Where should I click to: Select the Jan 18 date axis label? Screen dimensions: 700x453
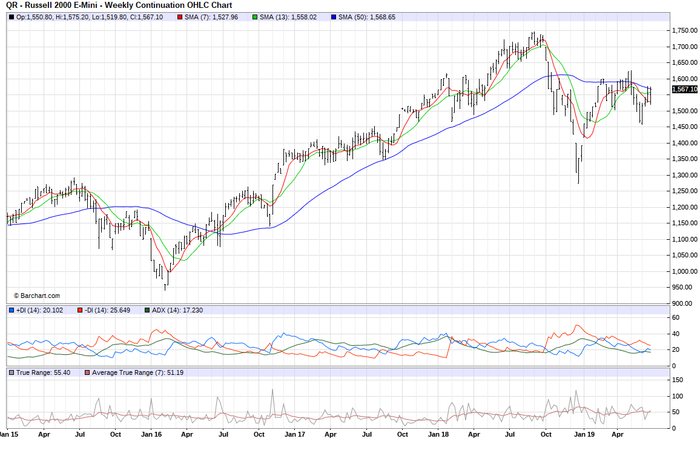(x=438, y=434)
